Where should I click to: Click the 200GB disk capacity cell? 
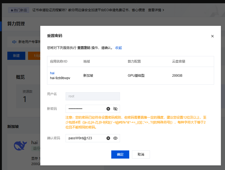point(177,75)
